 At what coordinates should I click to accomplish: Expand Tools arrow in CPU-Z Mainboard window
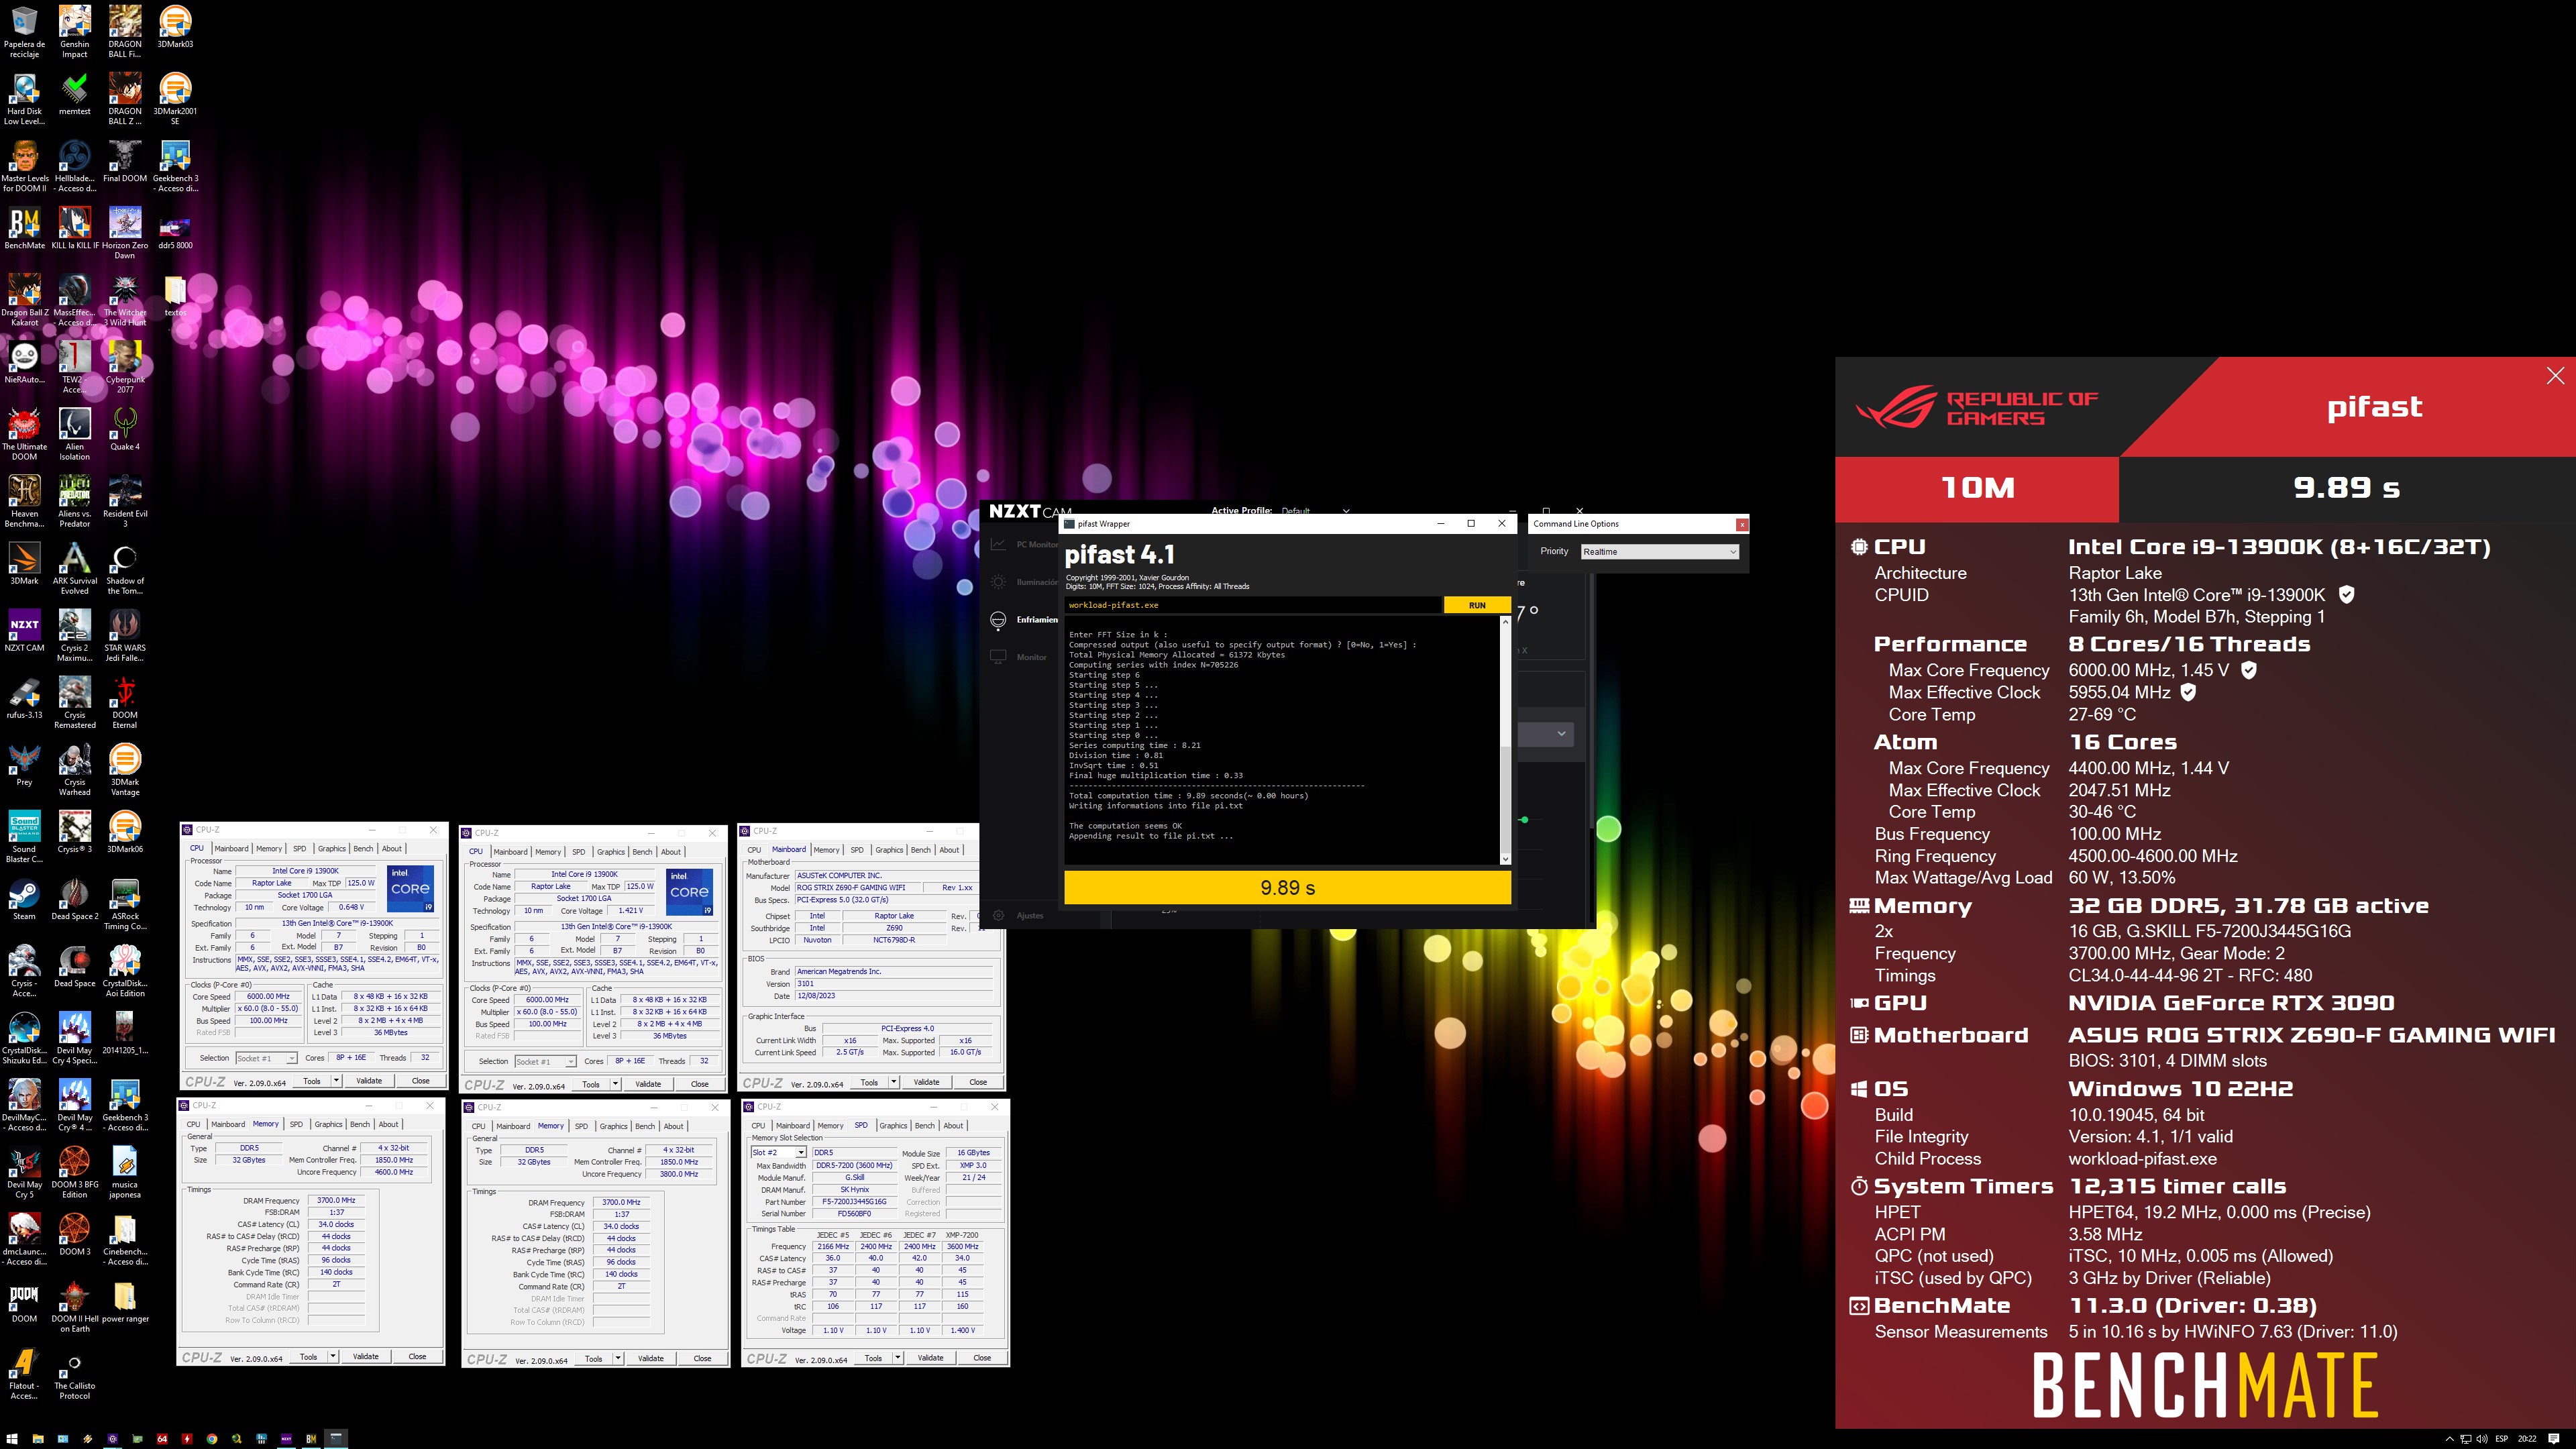tap(894, 1082)
